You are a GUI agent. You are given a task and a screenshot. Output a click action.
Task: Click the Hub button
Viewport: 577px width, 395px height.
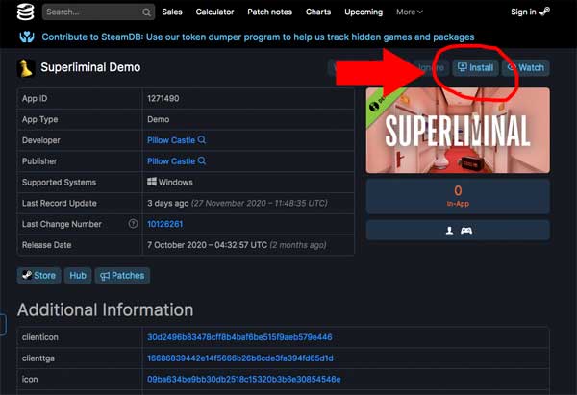click(78, 276)
